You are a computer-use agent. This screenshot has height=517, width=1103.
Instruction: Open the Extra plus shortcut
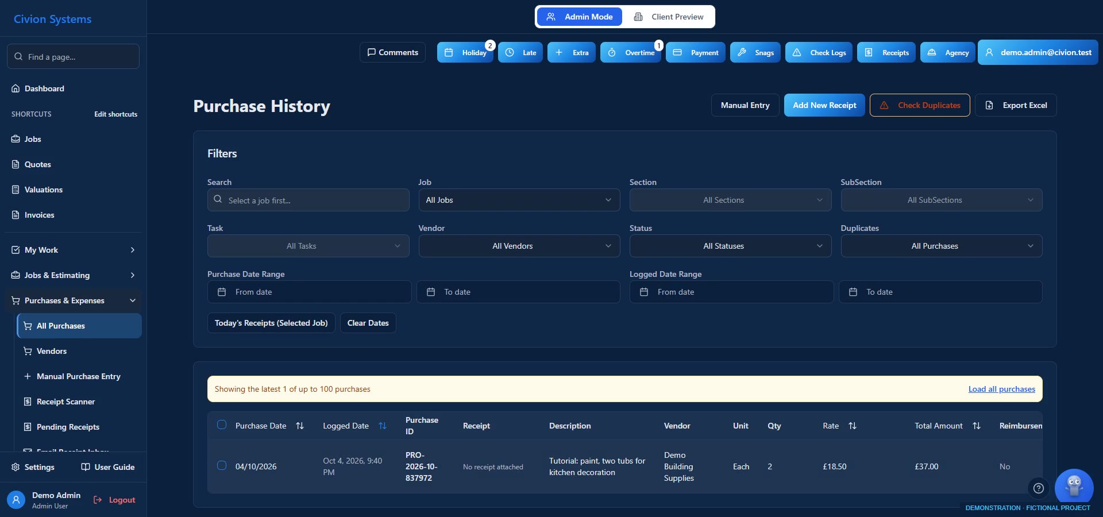point(572,52)
